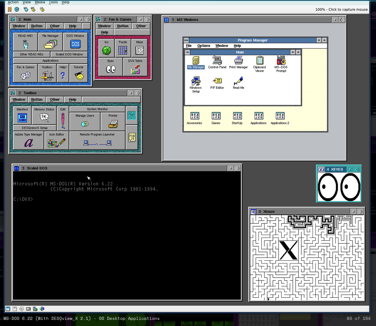Click the System Monitor button

[x=97, y=109]
